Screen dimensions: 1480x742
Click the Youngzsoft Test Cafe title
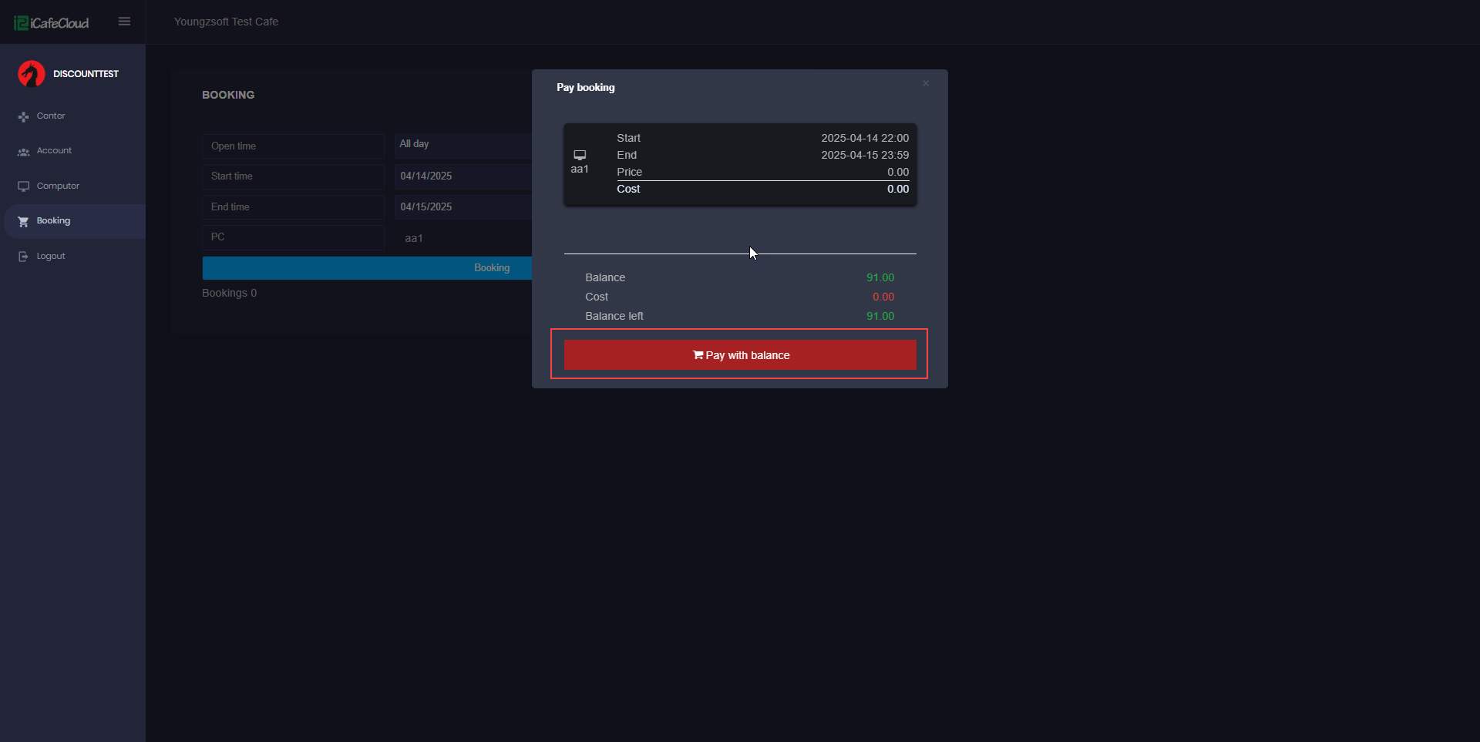226,22
